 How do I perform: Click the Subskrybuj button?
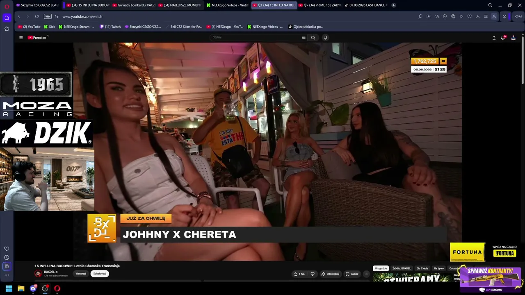point(100,274)
